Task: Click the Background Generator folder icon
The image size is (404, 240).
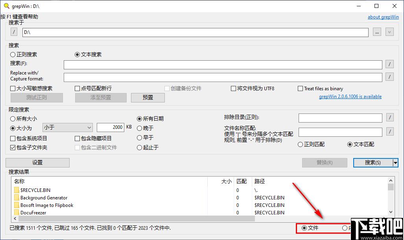Action: pyautogui.click(x=17, y=198)
